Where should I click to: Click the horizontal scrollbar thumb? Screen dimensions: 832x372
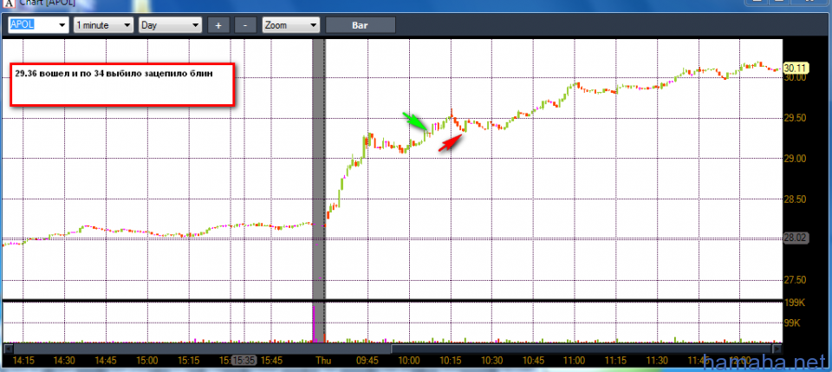(x=582, y=349)
